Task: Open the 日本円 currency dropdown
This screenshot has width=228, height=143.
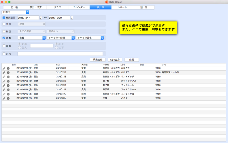Action: coord(15,12)
